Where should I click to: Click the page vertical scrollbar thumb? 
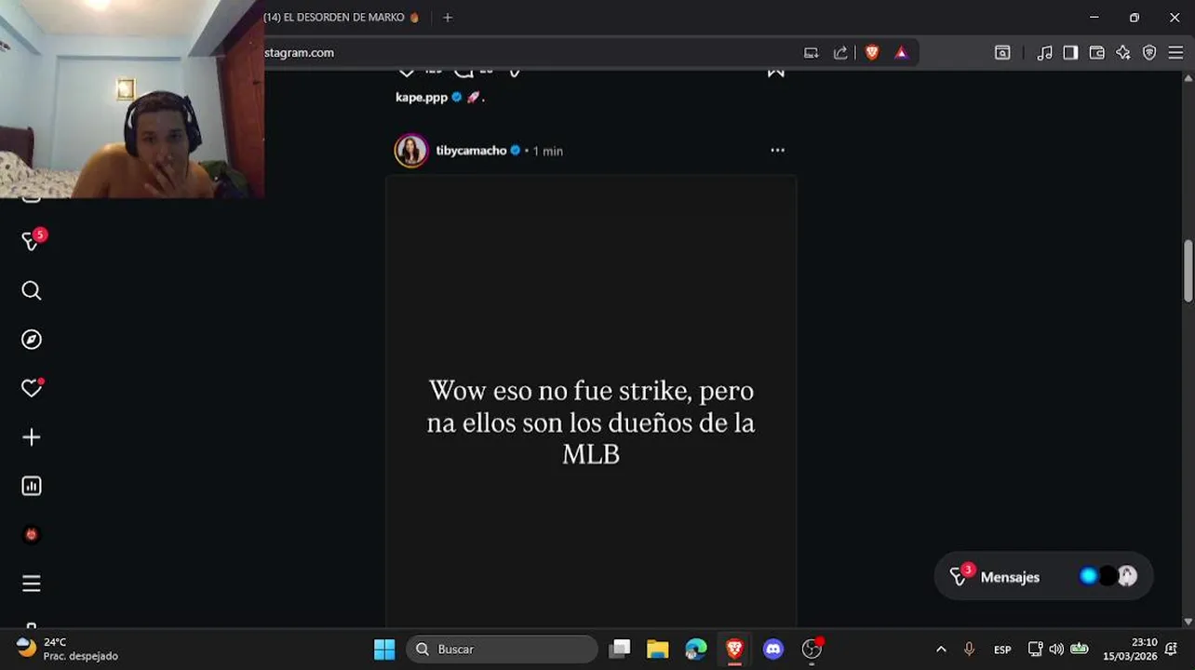pos(1188,271)
